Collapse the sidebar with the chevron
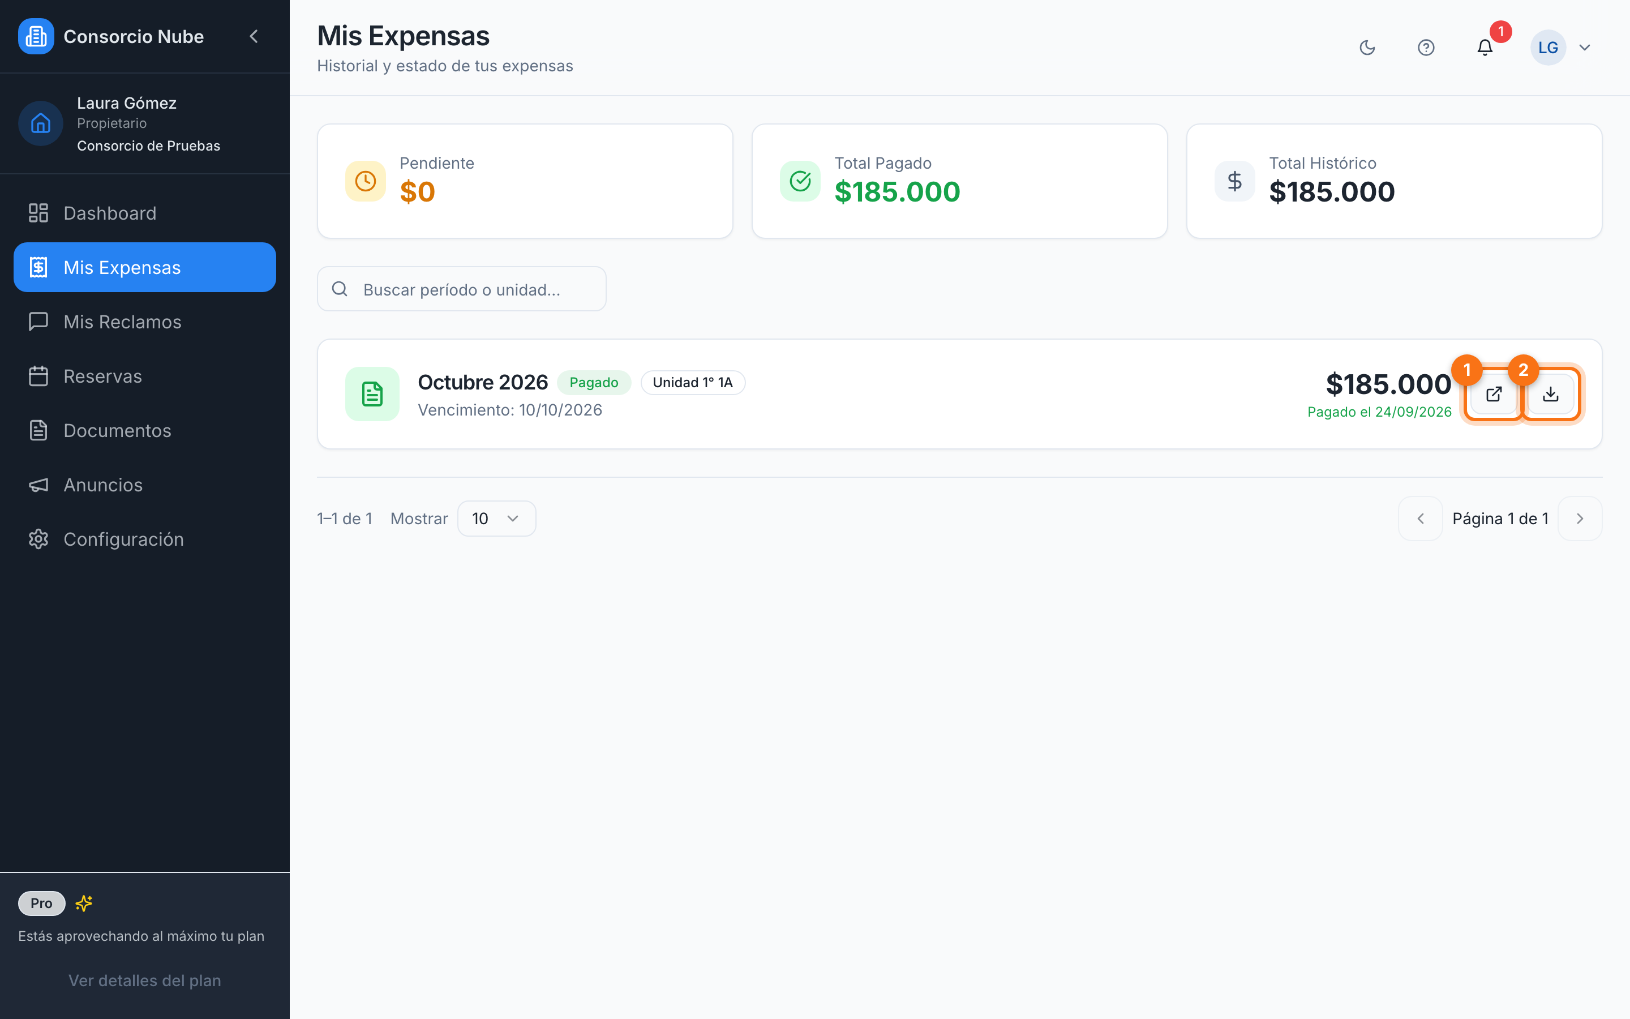 [x=254, y=36]
